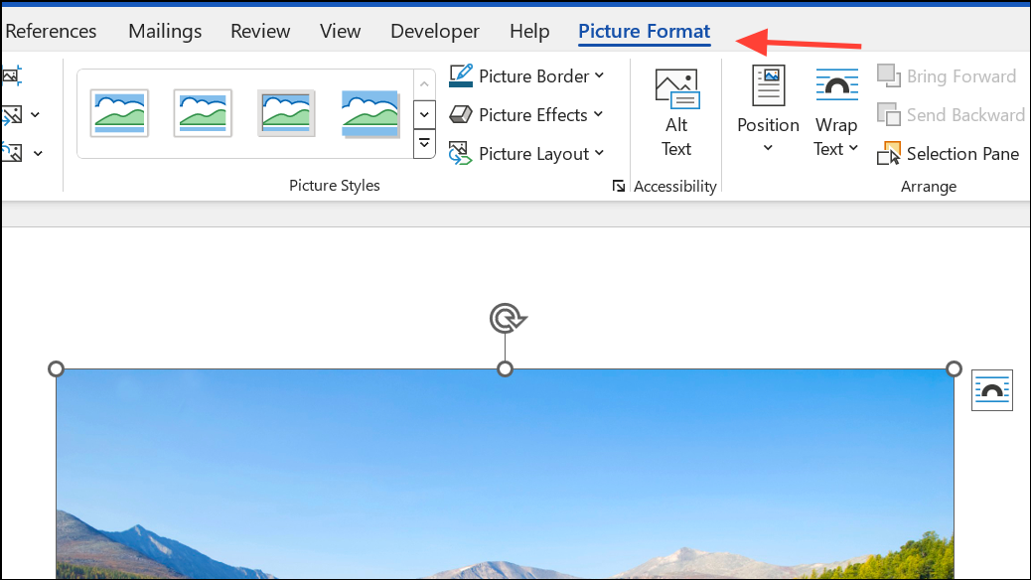This screenshot has height=580, width=1031.
Task: Click the Picture Border pen icon
Action: click(x=460, y=75)
